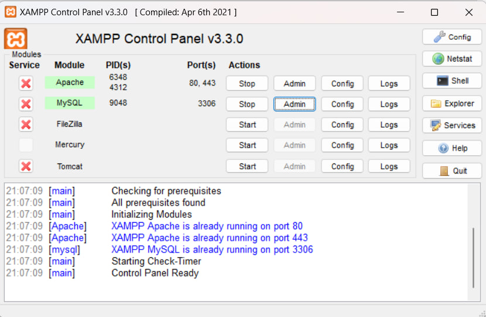Click the resize grip at window corner
The height and width of the screenshot is (317, 486).
click(482, 313)
